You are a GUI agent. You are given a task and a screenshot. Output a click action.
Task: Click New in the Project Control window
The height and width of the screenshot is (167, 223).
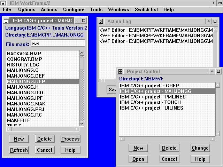click(138, 148)
